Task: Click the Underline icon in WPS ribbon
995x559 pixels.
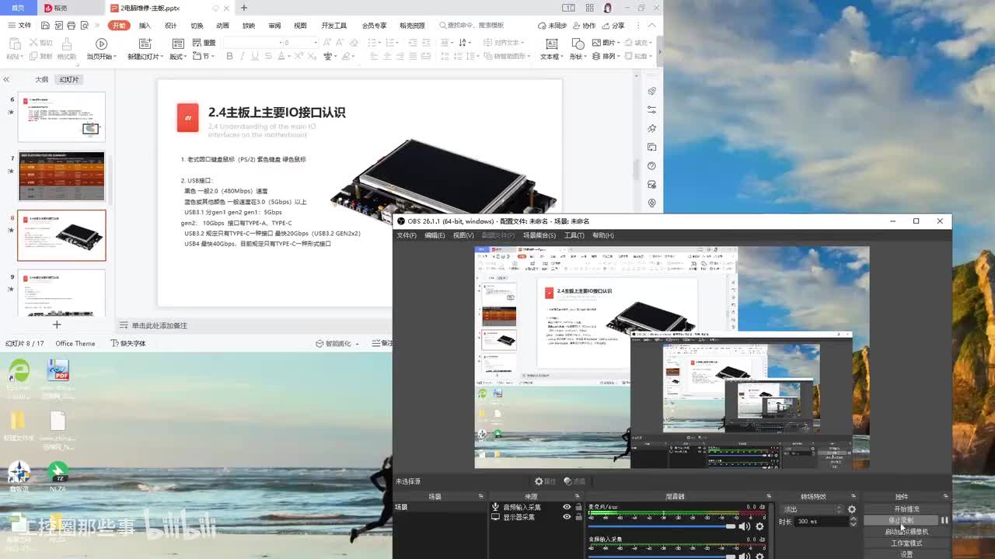Action: pyautogui.click(x=255, y=56)
